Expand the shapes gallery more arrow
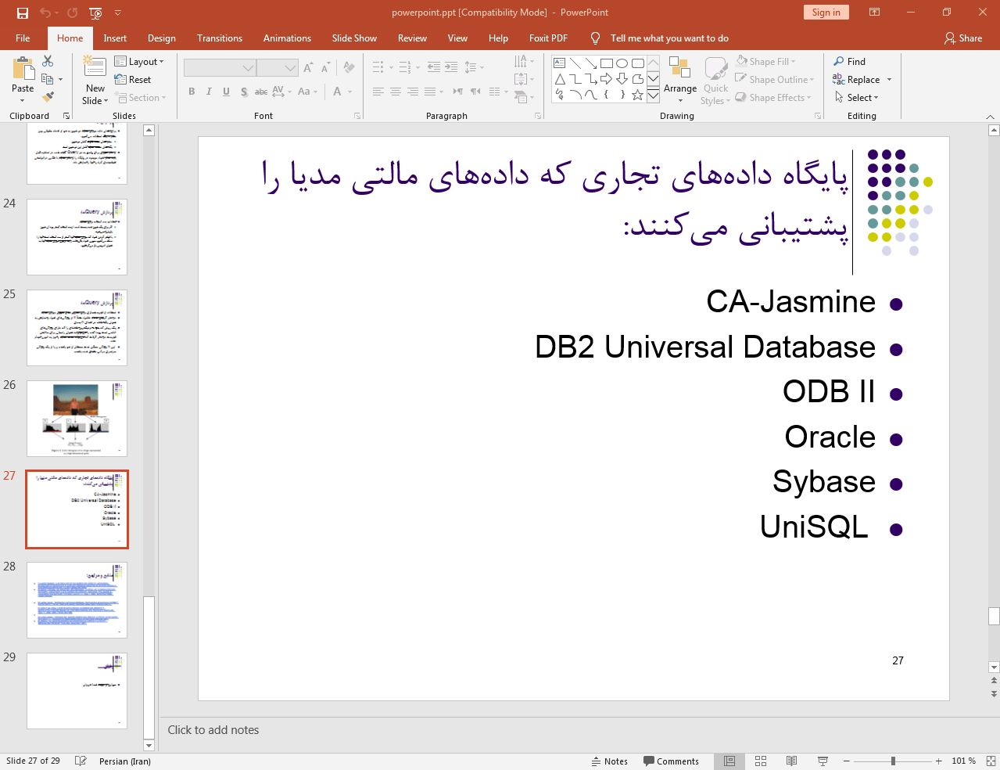 tap(653, 96)
